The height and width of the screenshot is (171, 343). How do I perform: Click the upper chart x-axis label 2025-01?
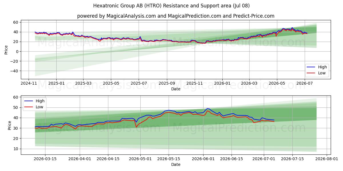tap(56, 84)
